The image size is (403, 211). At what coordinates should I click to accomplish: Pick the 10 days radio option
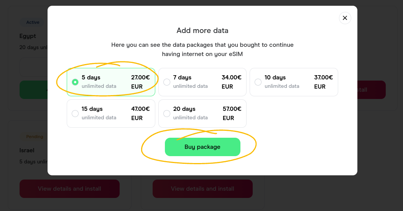(x=258, y=82)
